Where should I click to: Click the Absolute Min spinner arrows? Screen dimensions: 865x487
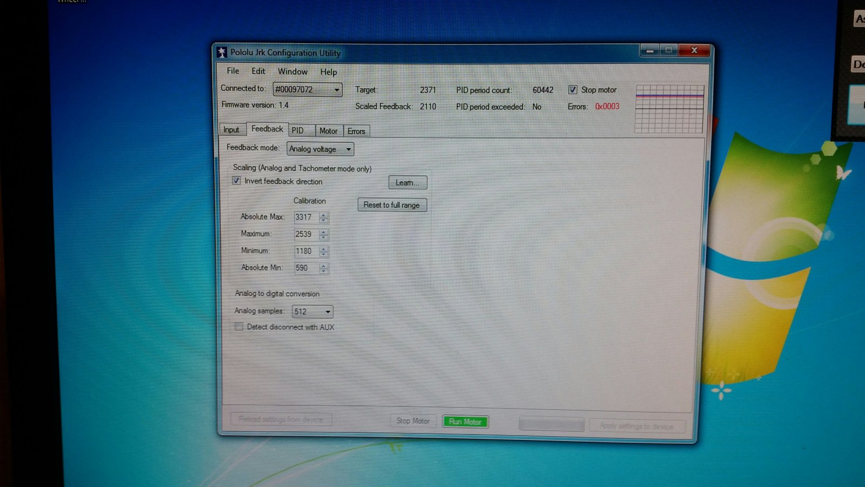coord(323,268)
